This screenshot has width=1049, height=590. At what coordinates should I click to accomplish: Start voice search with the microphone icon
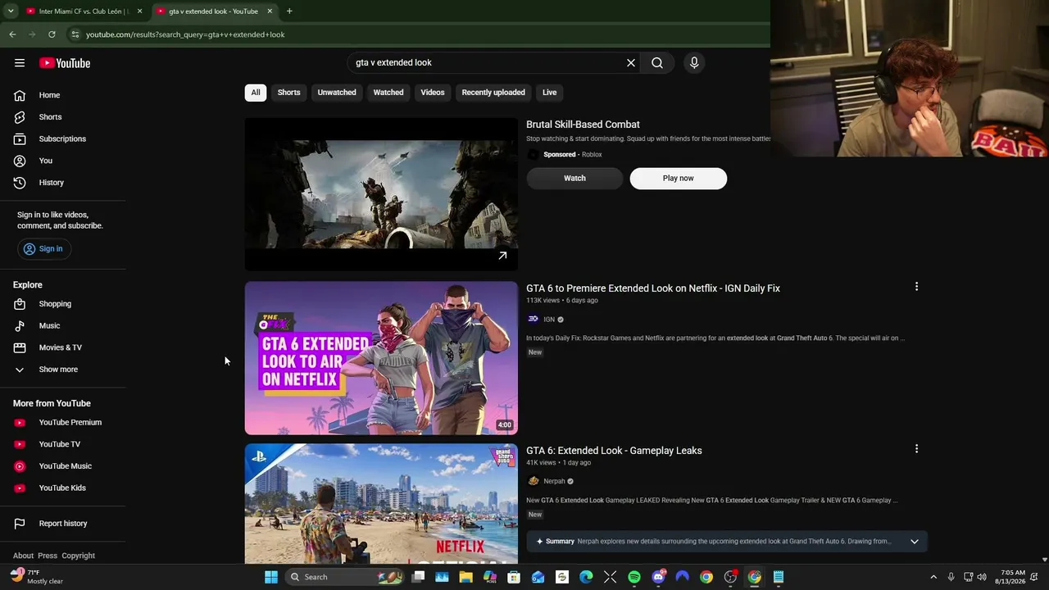pyautogui.click(x=694, y=63)
